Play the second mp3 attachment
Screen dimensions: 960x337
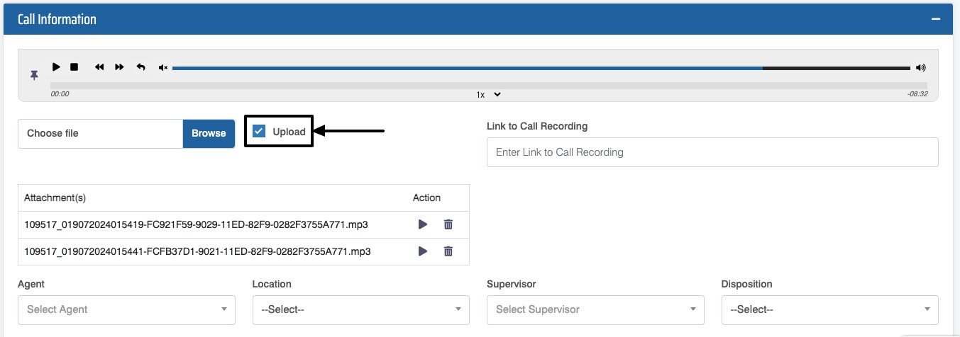point(423,251)
